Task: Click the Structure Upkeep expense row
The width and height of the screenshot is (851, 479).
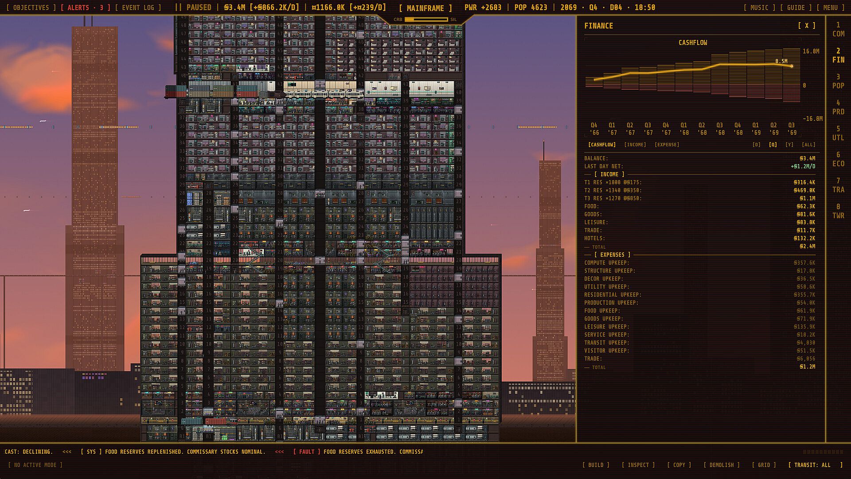Action: (x=699, y=271)
